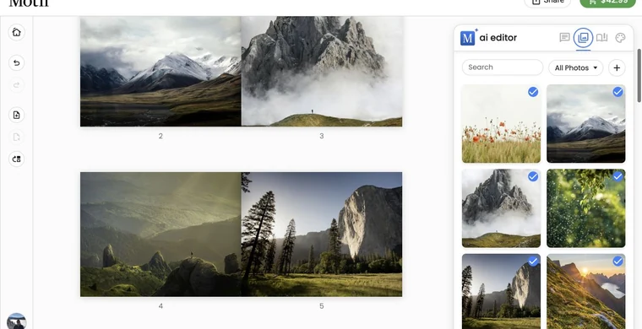The image size is (642, 329).
Task: Uncheck the poppy field photo checkmark
Action: click(533, 92)
